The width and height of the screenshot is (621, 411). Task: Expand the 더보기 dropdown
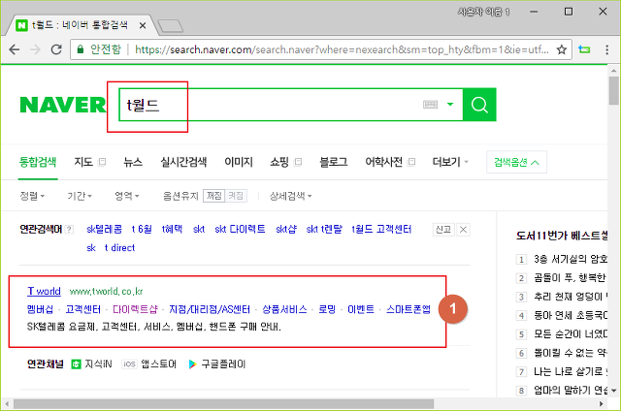(450, 162)
